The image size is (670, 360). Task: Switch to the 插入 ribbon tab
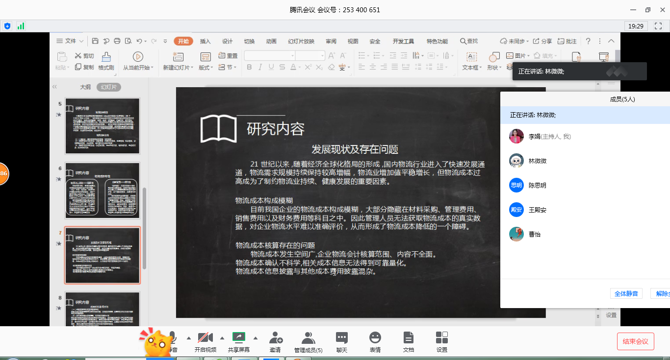(x=205, y=41)
